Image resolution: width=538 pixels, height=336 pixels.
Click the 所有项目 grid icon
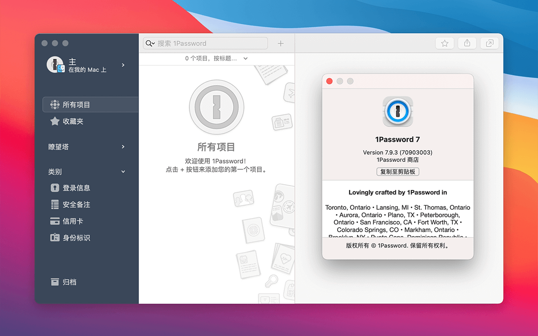pyautogui.click(x=55, y=105)
